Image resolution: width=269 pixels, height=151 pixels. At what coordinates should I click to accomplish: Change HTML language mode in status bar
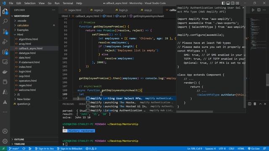tap(241, 148)
